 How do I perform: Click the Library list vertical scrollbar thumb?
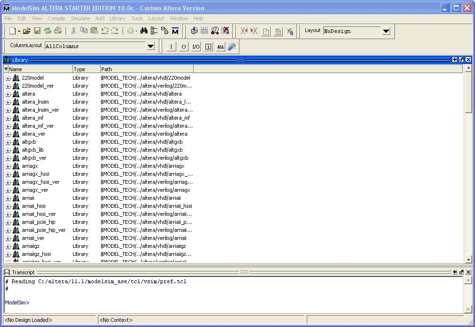(x=468, y=93)
